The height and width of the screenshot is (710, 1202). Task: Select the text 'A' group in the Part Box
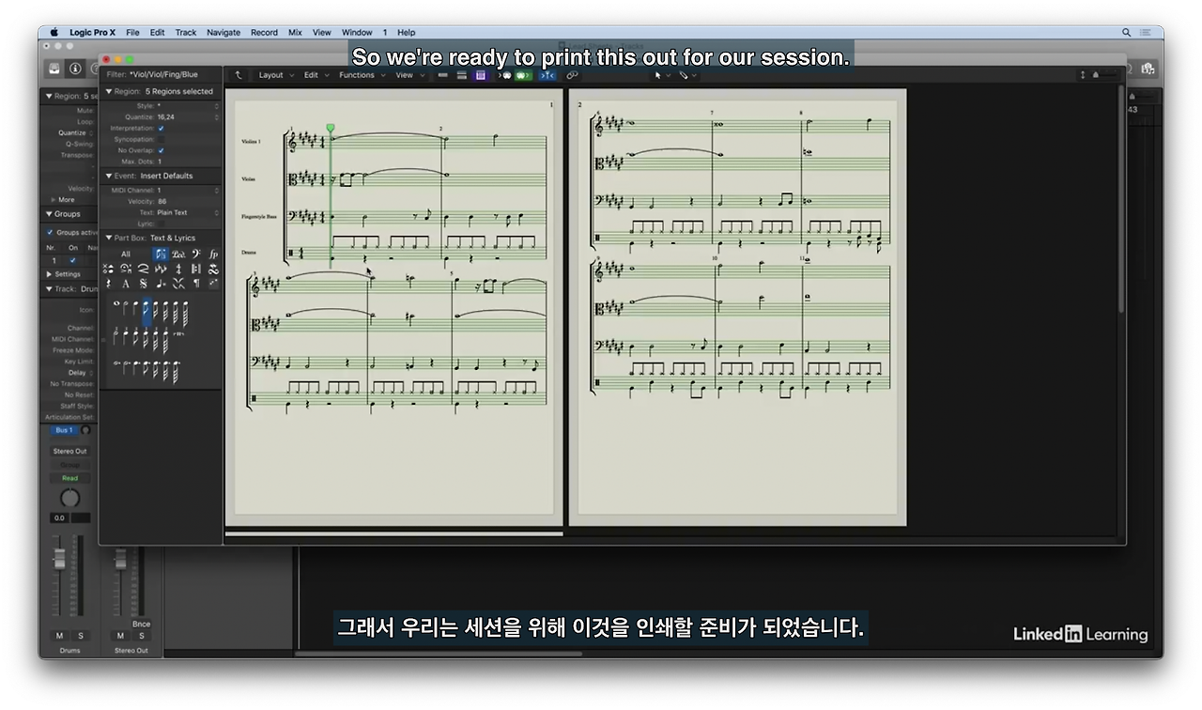pos(126,284)
